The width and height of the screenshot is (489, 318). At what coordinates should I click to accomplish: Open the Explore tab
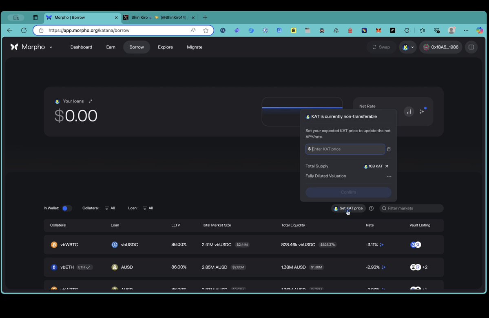point(165,47)
